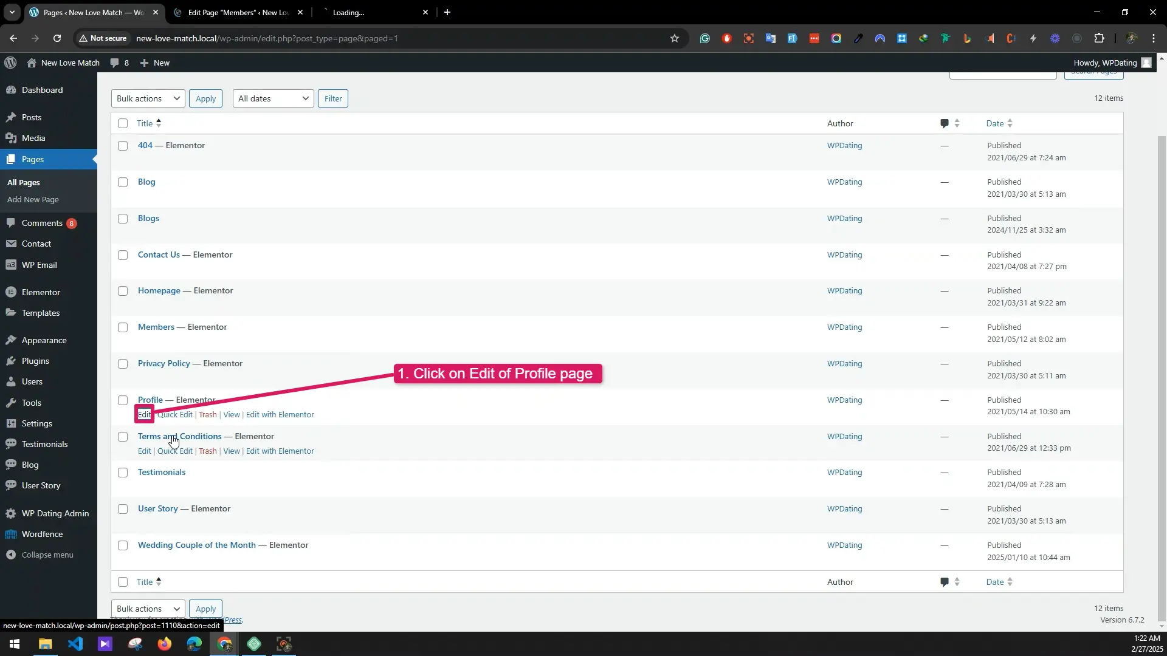Check the Profile page checkbox
This screenshot has height=656, width=1167.
point(123,400)
